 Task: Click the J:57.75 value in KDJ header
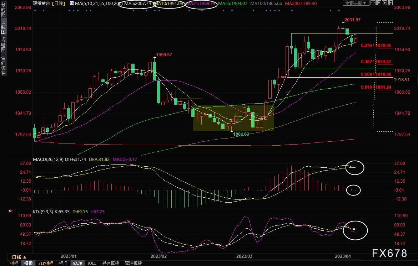point(97,212)
